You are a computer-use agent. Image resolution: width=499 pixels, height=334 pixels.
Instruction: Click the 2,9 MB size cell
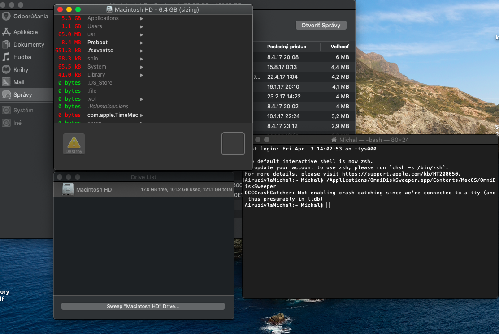tap(340, 126)
